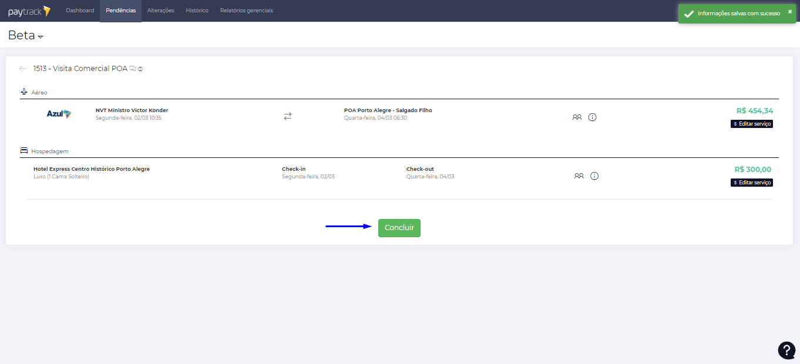This screenshot has width=800, height=364.
Task: Click the clock icon beside Visita Comercial POA
Action: 140,69
